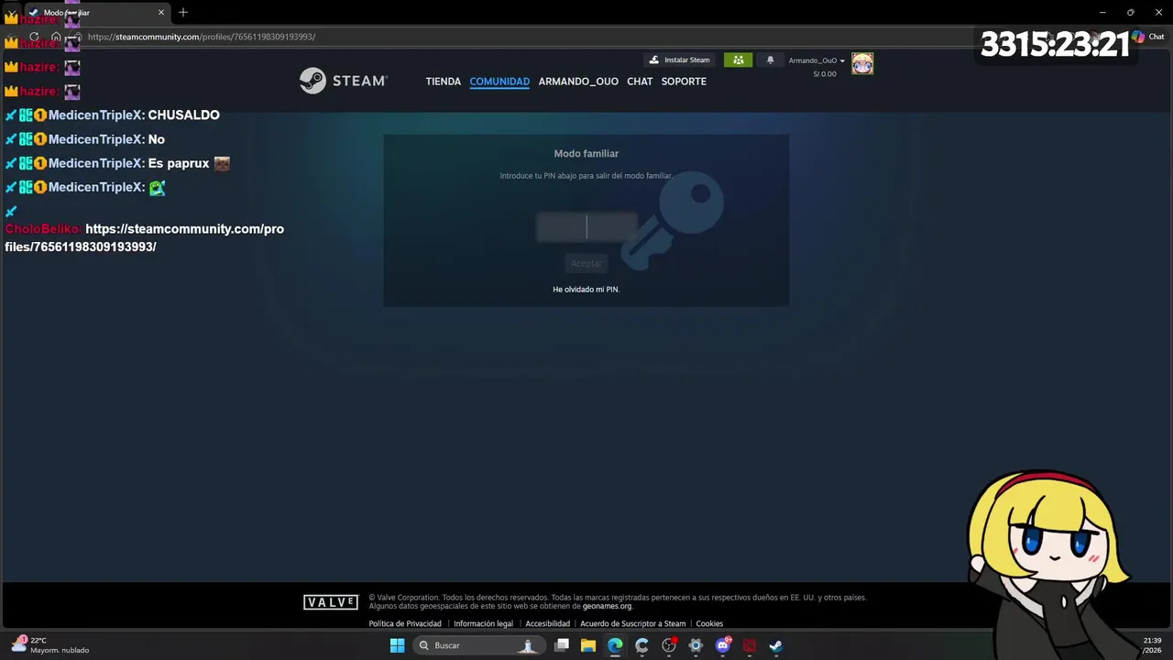Open the SOPORTE menu item
Image resolution: width=1173 pixels, height=660 pixels.
coord(684,82)
